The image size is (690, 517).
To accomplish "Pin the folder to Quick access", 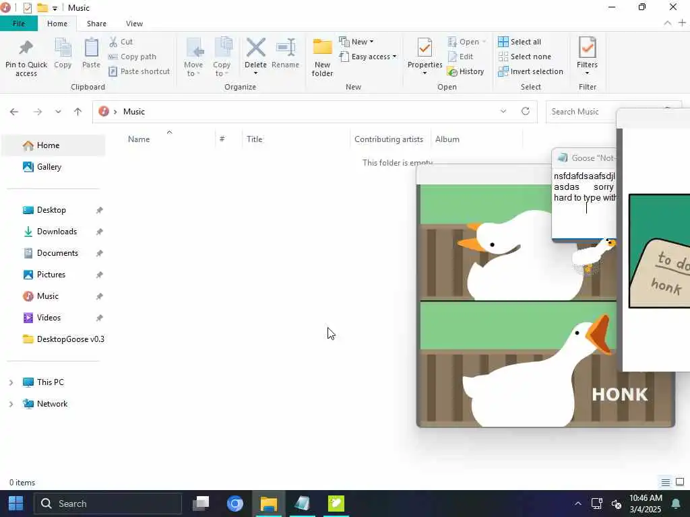I will [26, 58].
